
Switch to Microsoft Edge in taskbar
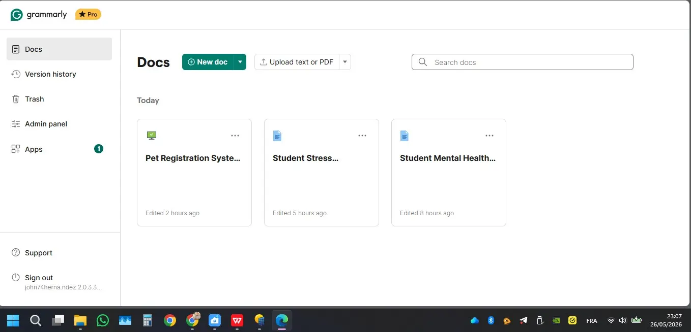[x=281, y=320]
